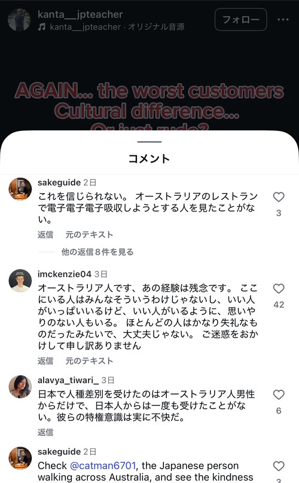Open imckenzie04's profile avatar
This screenshot has height=483, width=299.
pos(20,280)
